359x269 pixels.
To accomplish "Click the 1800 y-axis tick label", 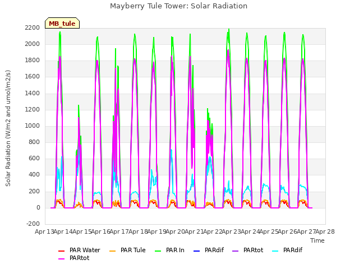I will point(33,61).
